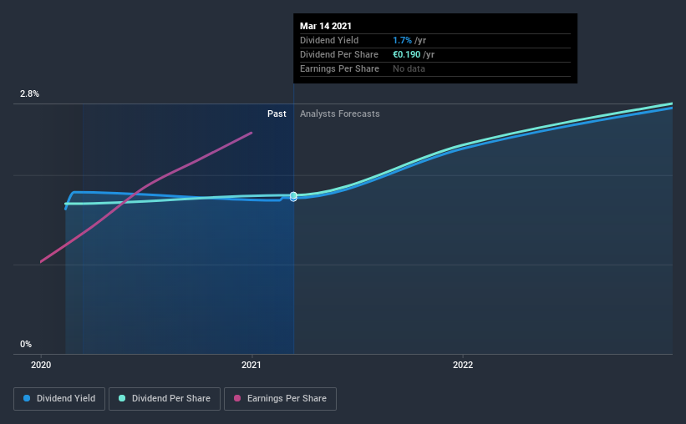Click the 2021 x-axis label
The height and width of the screenshot is (424, 686).
(252, 365)
